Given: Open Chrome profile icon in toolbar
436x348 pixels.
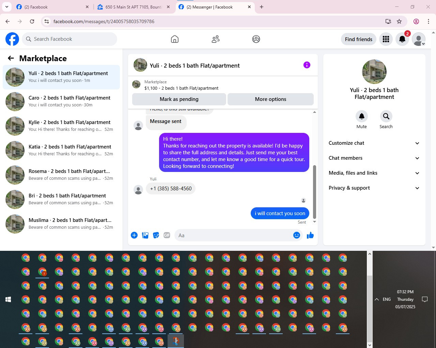Looking at the screenshot, I should (416, 21).
